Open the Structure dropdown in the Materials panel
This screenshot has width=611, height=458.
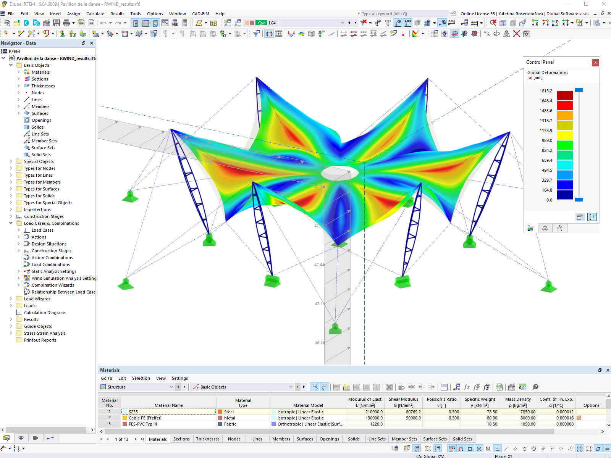pos(172,387)
